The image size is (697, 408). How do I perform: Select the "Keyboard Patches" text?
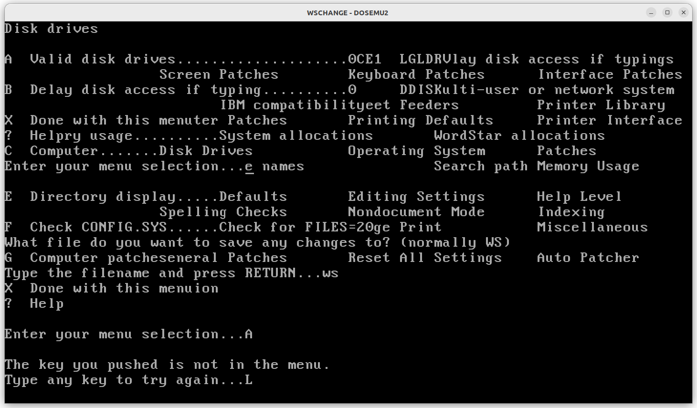(417, 74)
